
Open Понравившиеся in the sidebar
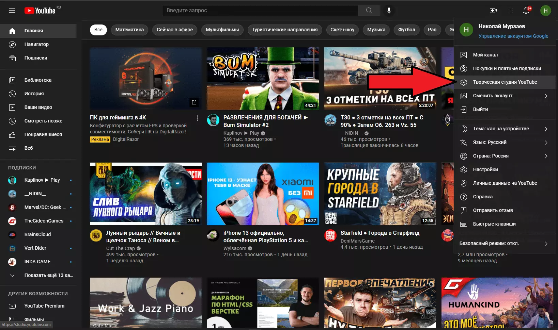point(38,134)
